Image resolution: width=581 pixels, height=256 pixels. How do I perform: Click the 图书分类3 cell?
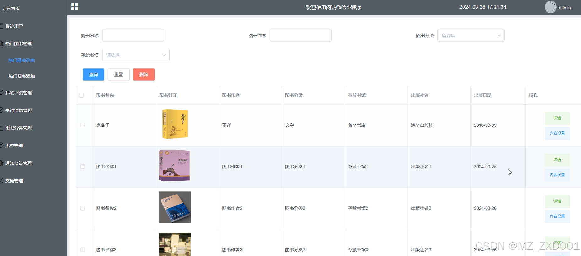[295, 250]
